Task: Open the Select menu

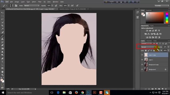Action: coord(34,2)
